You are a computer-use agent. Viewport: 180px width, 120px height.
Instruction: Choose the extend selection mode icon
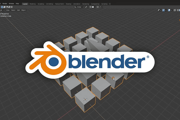coord(4,7)
